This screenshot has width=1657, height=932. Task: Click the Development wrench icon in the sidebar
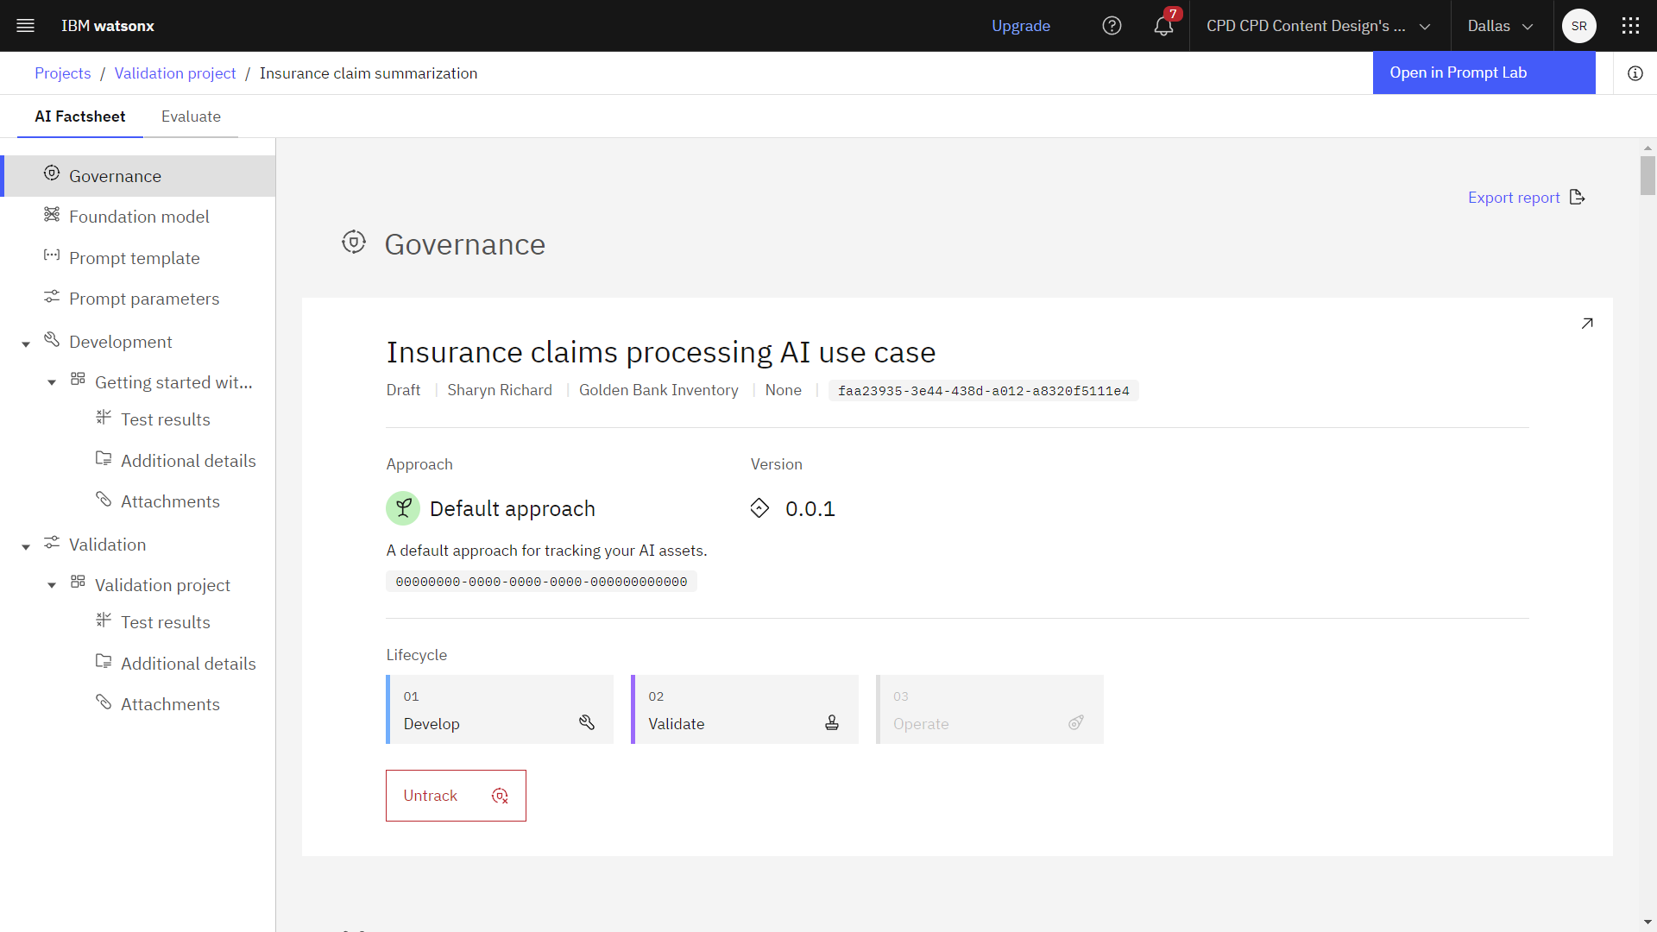(x=52, y=339)
